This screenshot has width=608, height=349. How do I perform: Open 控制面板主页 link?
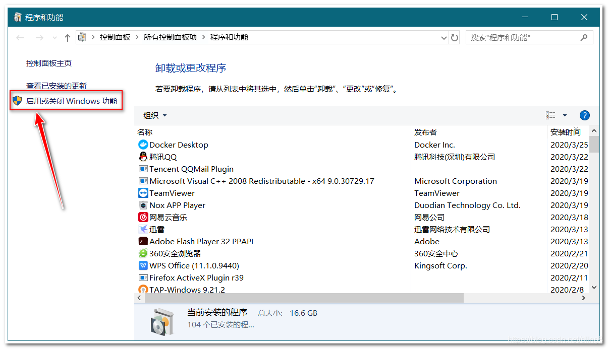click(49, 63)
